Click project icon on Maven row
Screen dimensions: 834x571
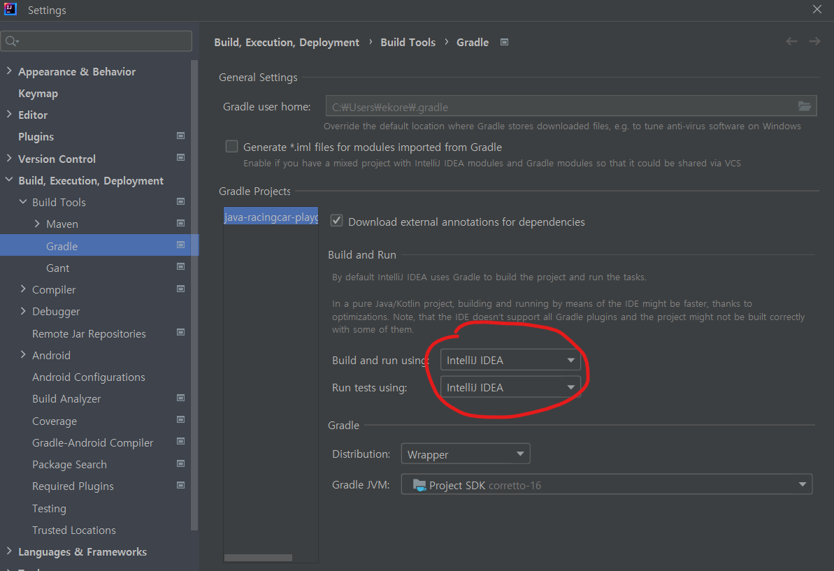pos(181,223)
